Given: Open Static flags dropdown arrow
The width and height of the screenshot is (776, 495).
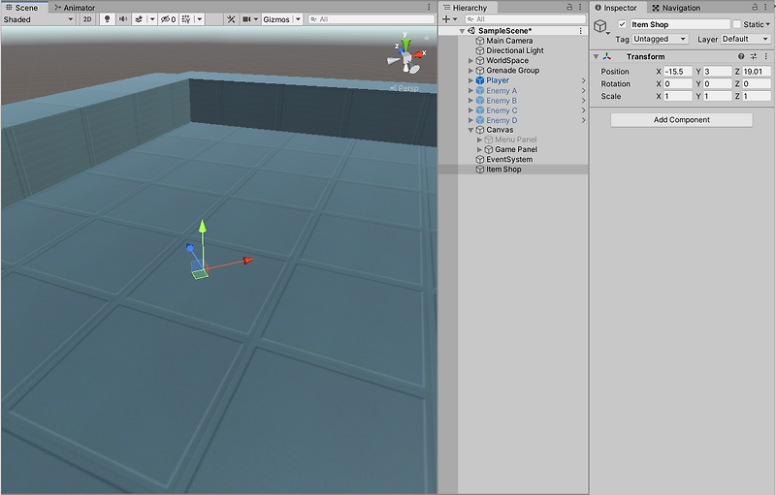Looking at the screenshot, I should 768,24.
